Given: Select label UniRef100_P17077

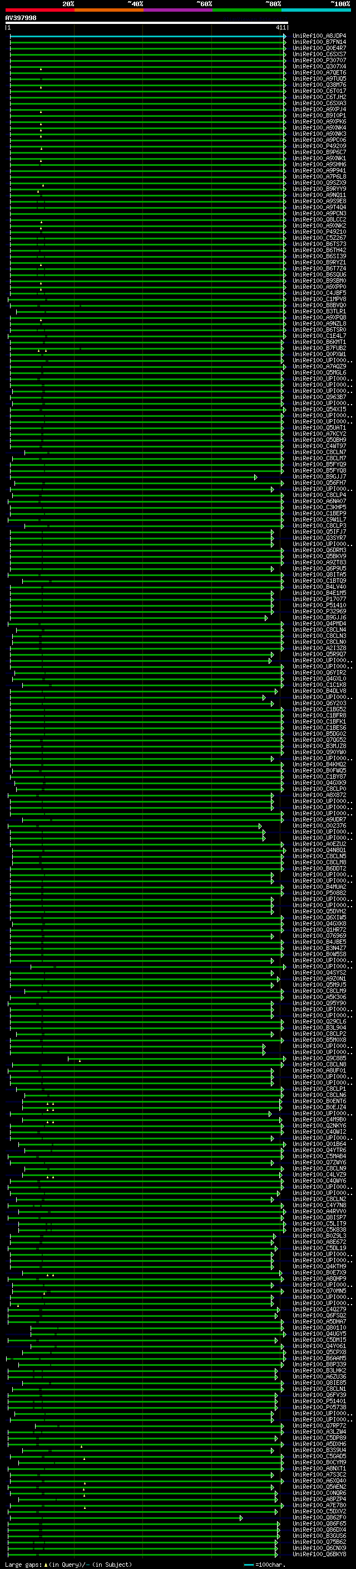Looking at the screenshot, I should pos(319,599).
